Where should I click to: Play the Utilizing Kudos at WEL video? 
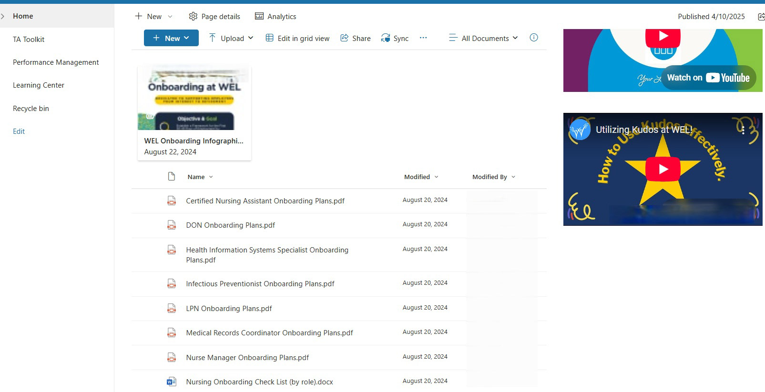(663, 169)
